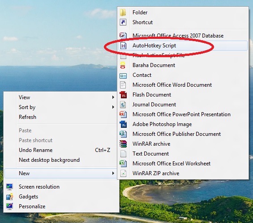The image size is (253, 223).
Task: Create a new Shortcut
Action: click(x=183, y=22)
